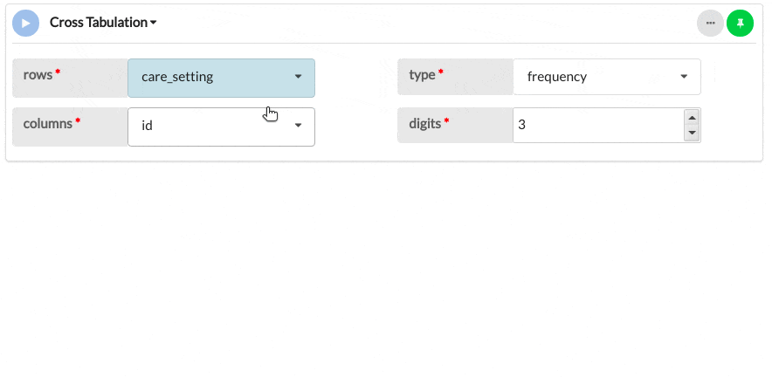Toggle the green pin button

[740, 23]
